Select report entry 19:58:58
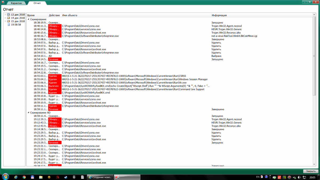Screen dimensions: 320x180 pyautogui.click(x=16, y=25)
